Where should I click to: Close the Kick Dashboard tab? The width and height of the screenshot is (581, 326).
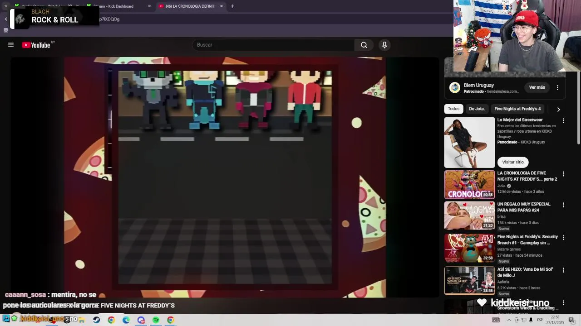(x=149, y=6)
